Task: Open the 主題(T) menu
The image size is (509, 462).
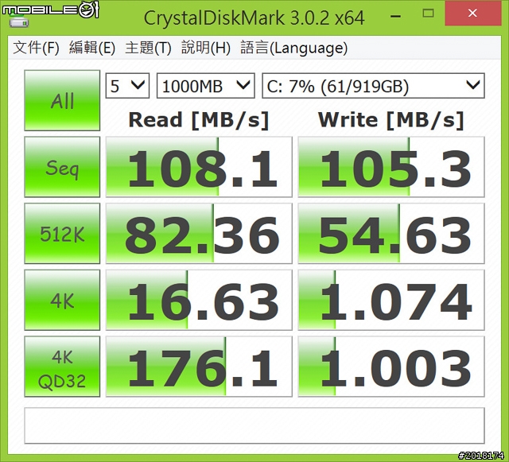Action: click(148, 48)
